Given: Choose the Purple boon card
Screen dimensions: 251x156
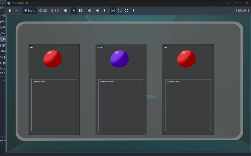Looking at the screenshot, I should click(121, 89).
